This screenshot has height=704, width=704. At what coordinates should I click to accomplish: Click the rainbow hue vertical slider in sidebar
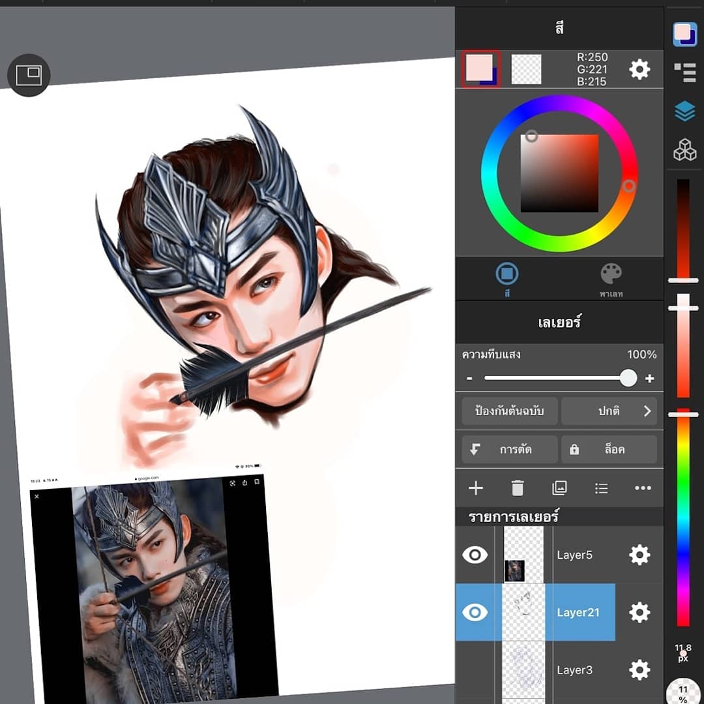(x=683, y=517)
